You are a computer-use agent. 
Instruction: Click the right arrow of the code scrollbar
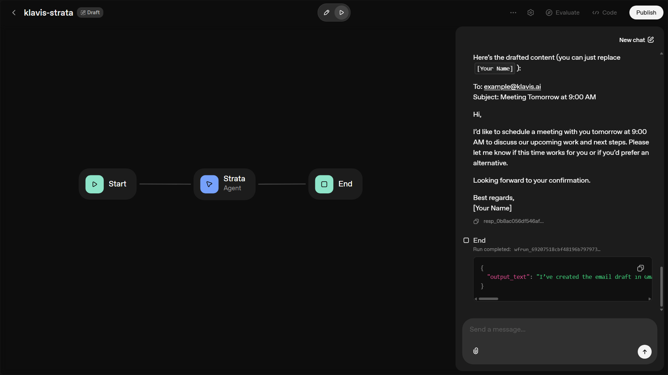649,299
